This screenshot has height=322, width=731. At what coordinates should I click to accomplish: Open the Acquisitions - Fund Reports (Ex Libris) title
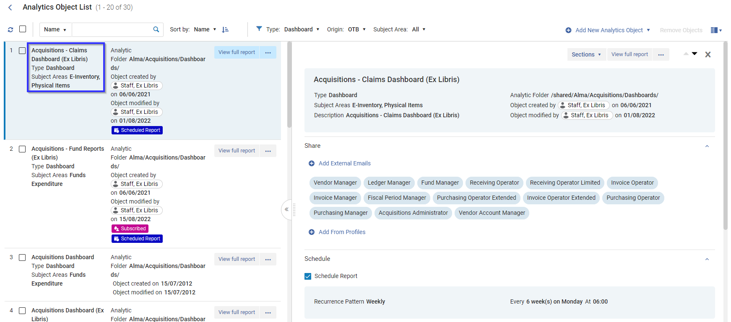click(68, 153)
